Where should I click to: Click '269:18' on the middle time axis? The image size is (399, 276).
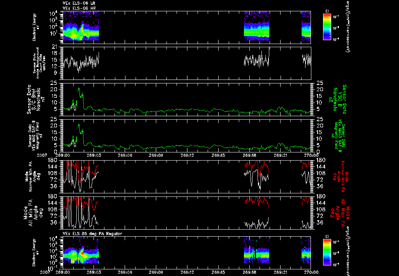(x=249, y=155)
